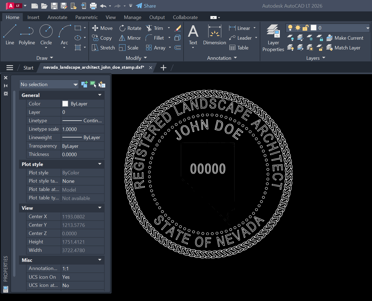
Task: Click Make Current layer button
Action: 345,38
